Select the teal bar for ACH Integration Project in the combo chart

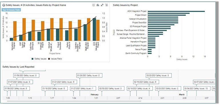click(94, 30)
